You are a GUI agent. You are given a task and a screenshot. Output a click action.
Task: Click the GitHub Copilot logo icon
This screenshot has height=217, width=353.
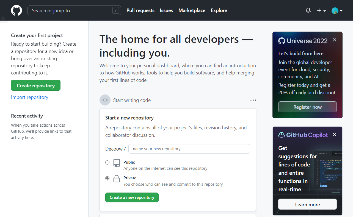click(x=282, y=135)
